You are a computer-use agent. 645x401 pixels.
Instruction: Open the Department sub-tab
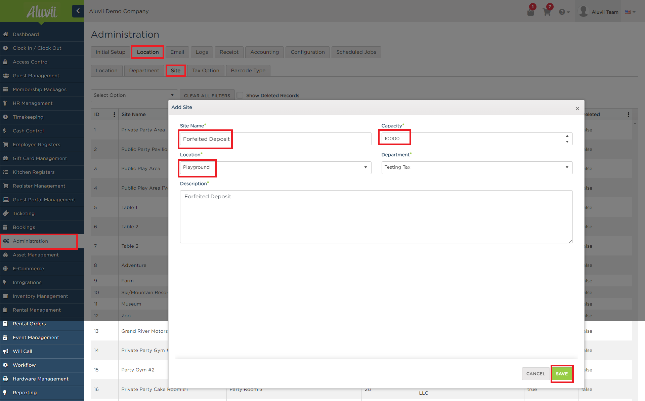pos(144,71)
